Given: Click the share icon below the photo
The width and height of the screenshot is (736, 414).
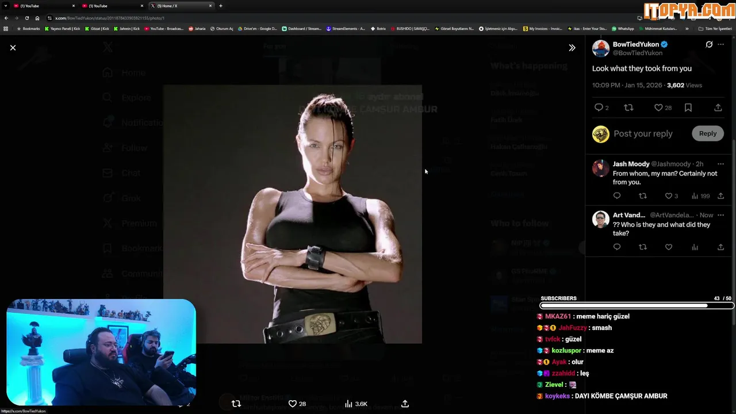Looking at the screenshot, I should [x=405, y=404].
